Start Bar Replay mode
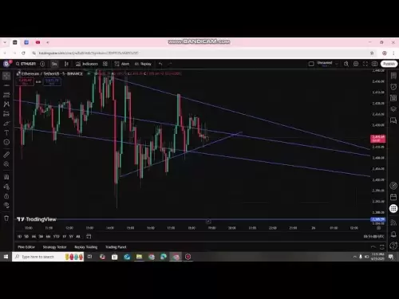The height and width of the screenshot is (299, 399). [x=143, y=64]
